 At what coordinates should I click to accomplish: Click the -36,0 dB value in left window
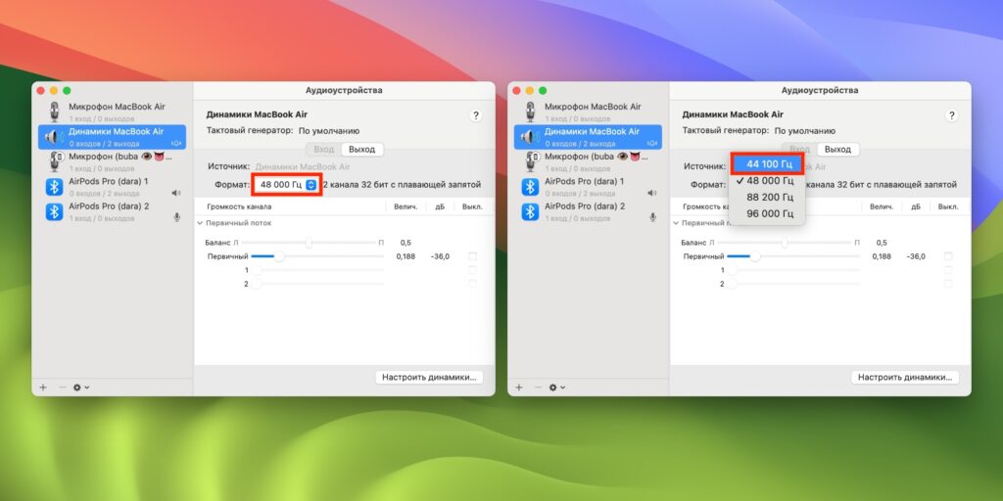[440, 256]
